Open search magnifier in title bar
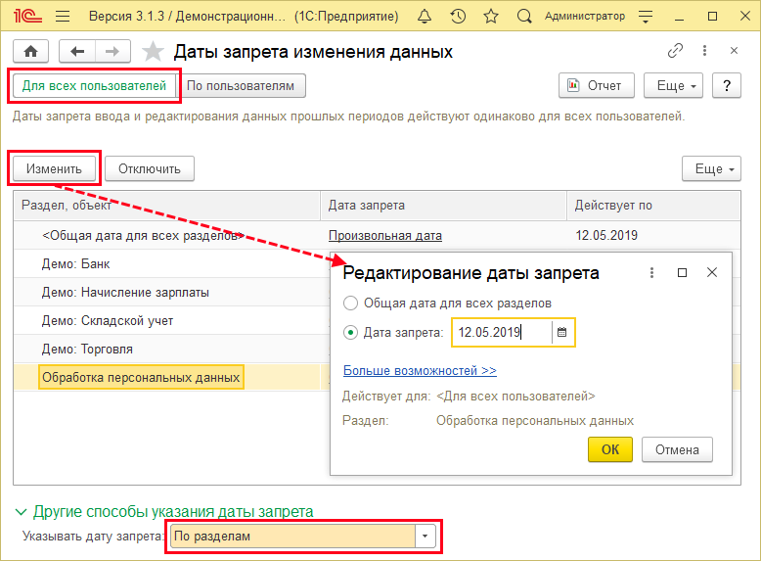Viewport: 761px width, 561px height. (524, 17)
